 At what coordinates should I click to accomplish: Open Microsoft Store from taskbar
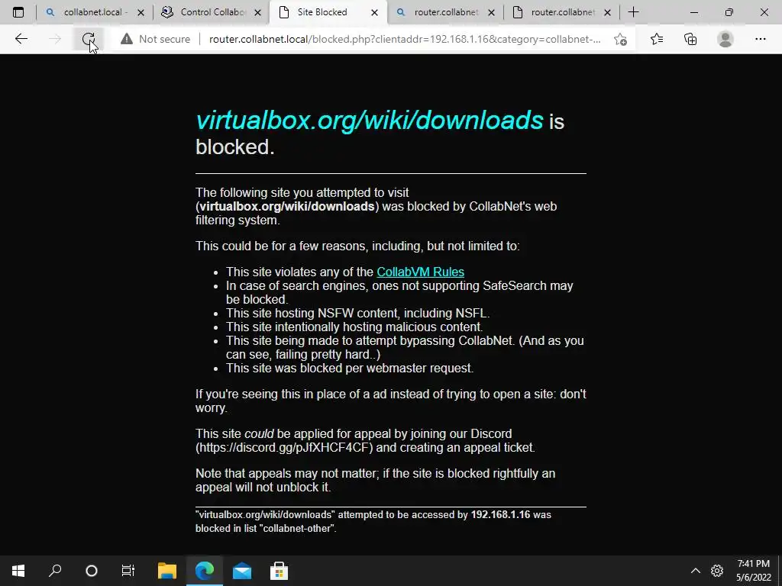pos(279,571)
